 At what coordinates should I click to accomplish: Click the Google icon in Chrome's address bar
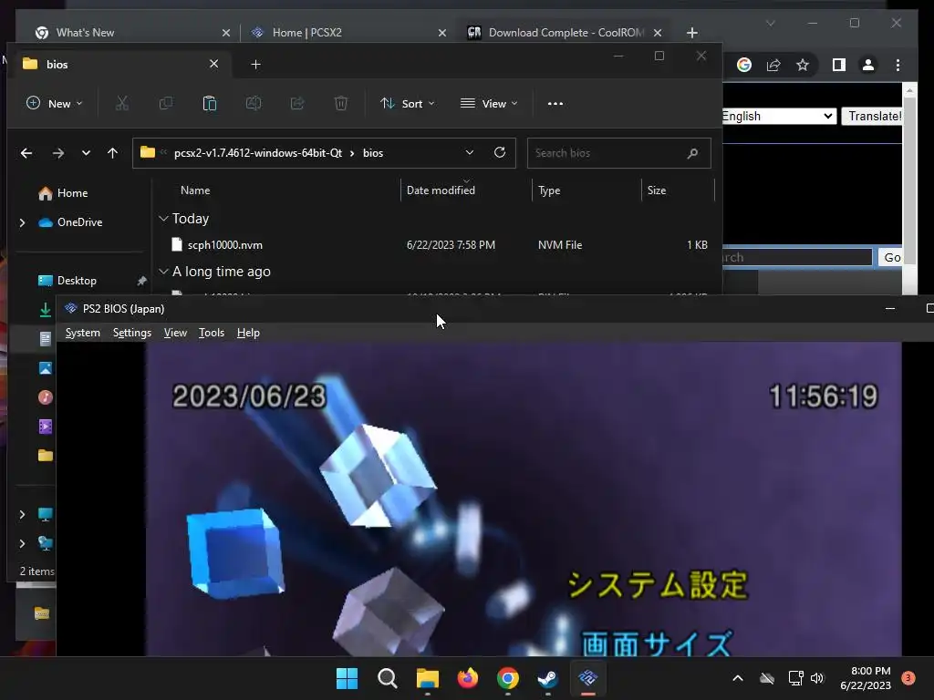[744, 65]
